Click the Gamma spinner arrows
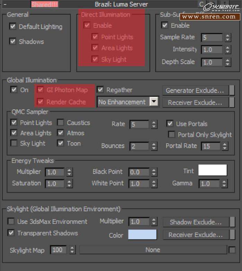Viewport: 242px width, 271px height. click(224, 184)
